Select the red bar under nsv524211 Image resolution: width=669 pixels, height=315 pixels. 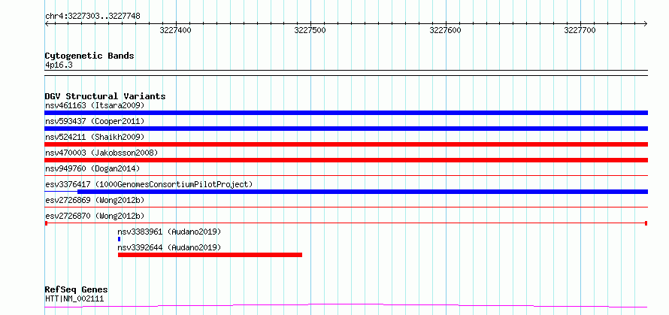tap(346, 144)
